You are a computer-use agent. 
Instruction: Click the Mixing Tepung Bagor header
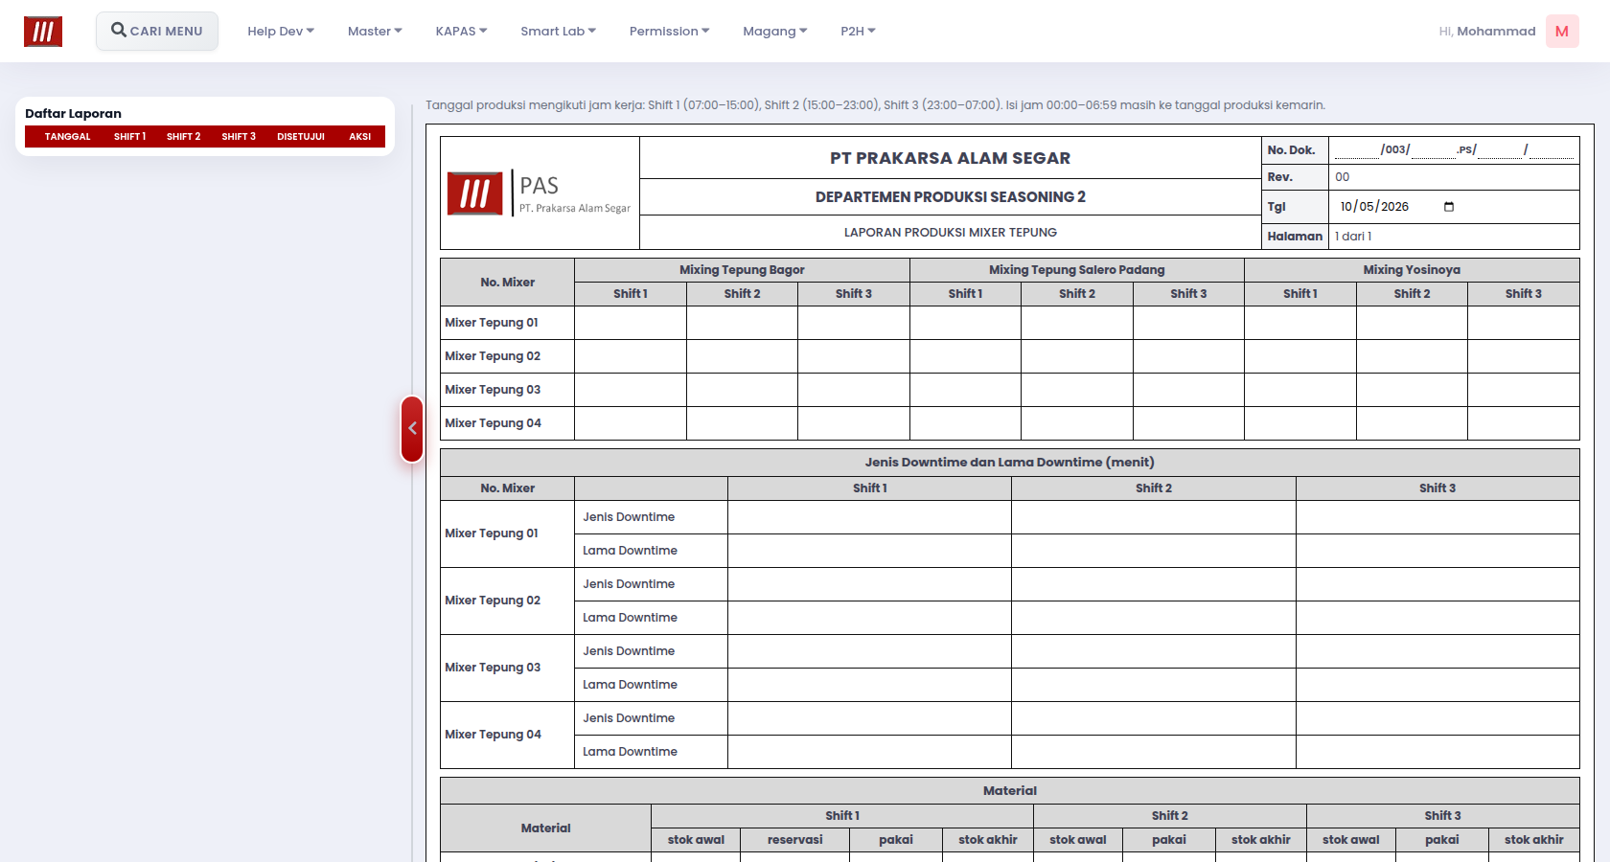click(x=742, y=270)
